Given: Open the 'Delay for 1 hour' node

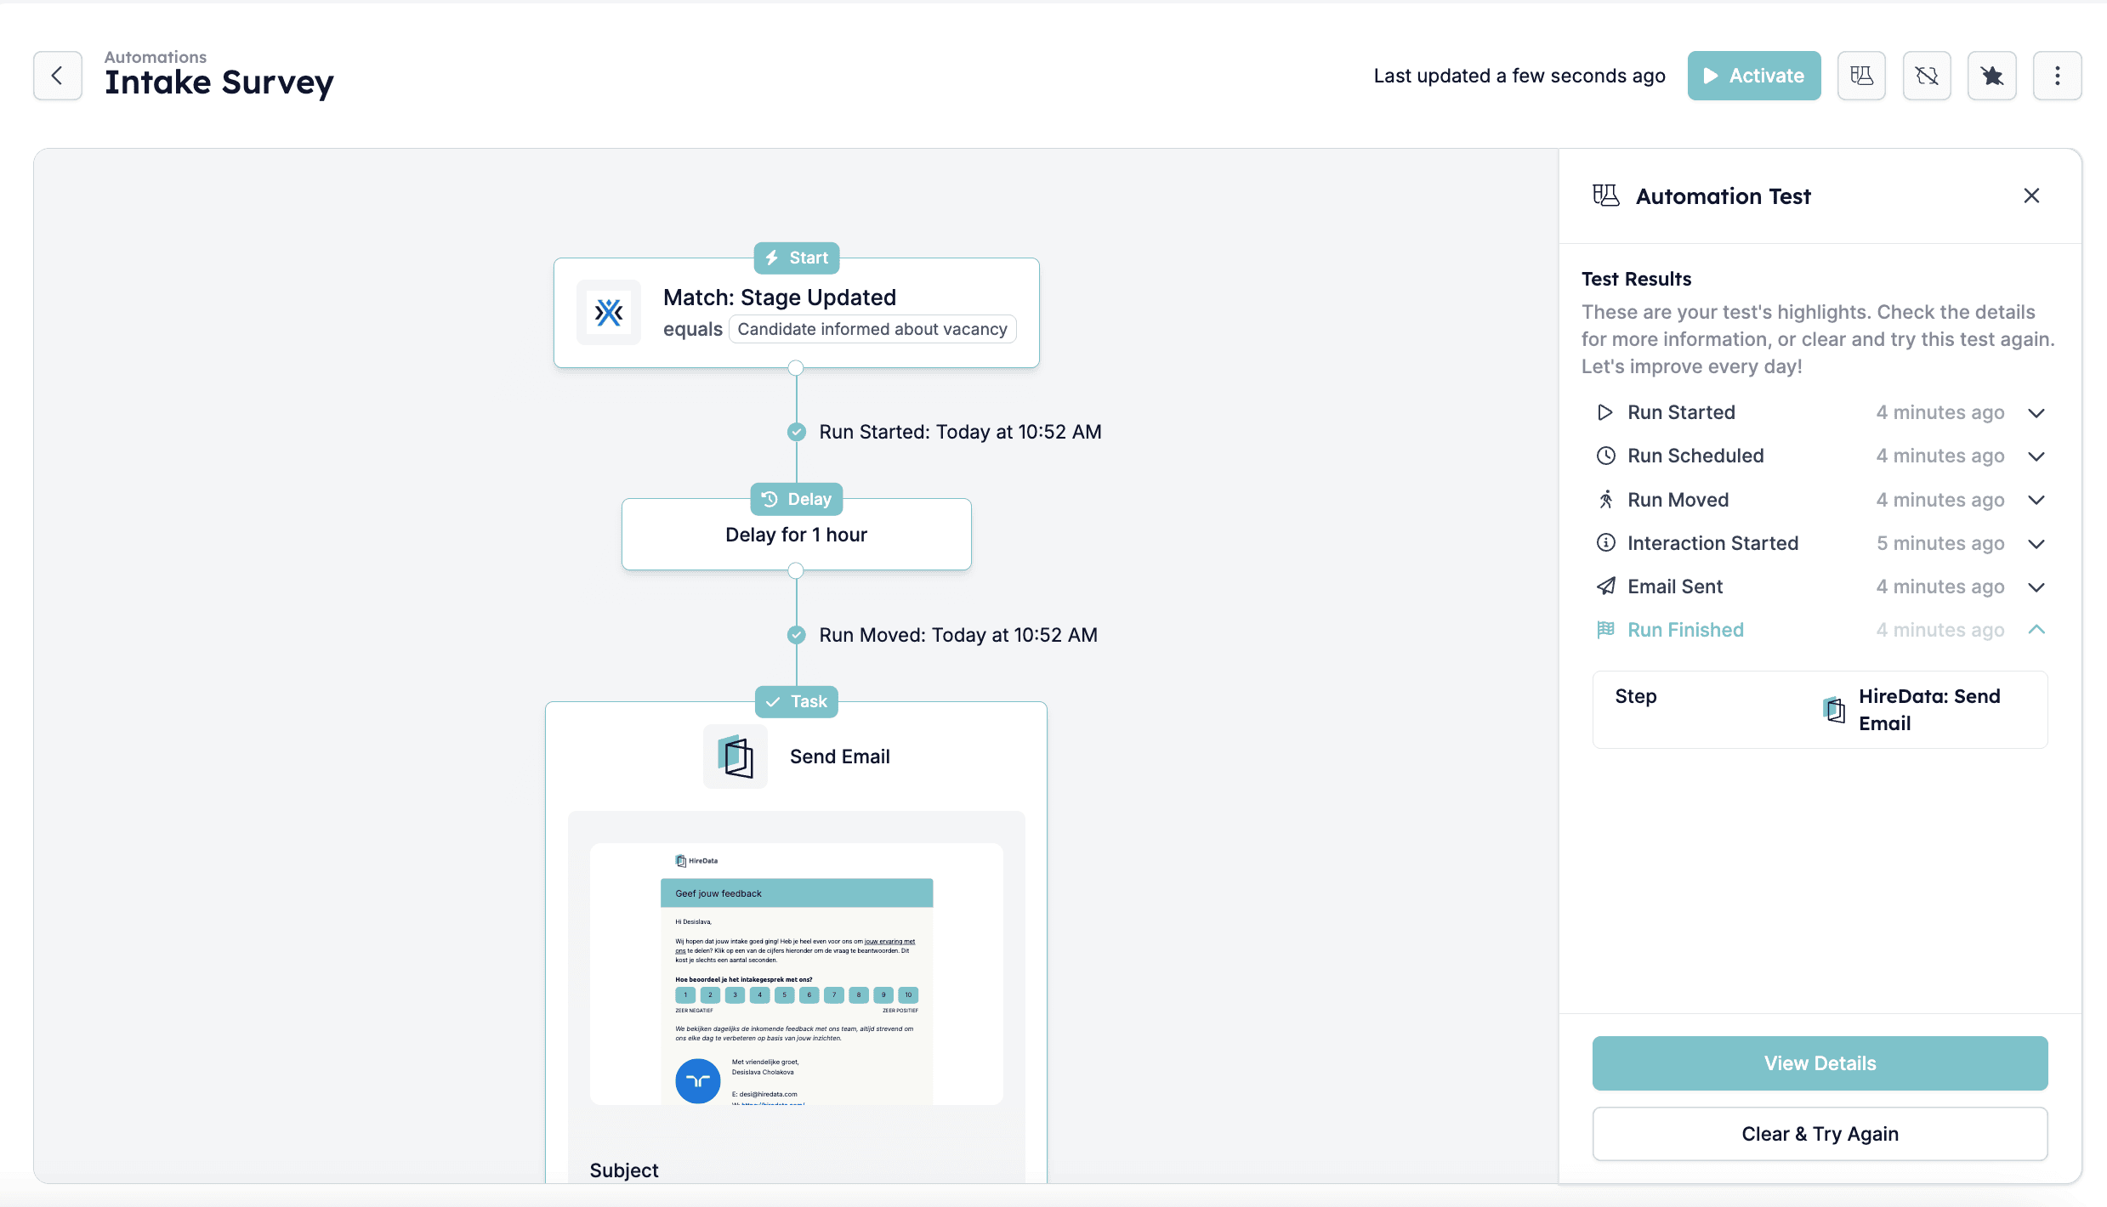Looking at the screenshot, I should [797, 535].
